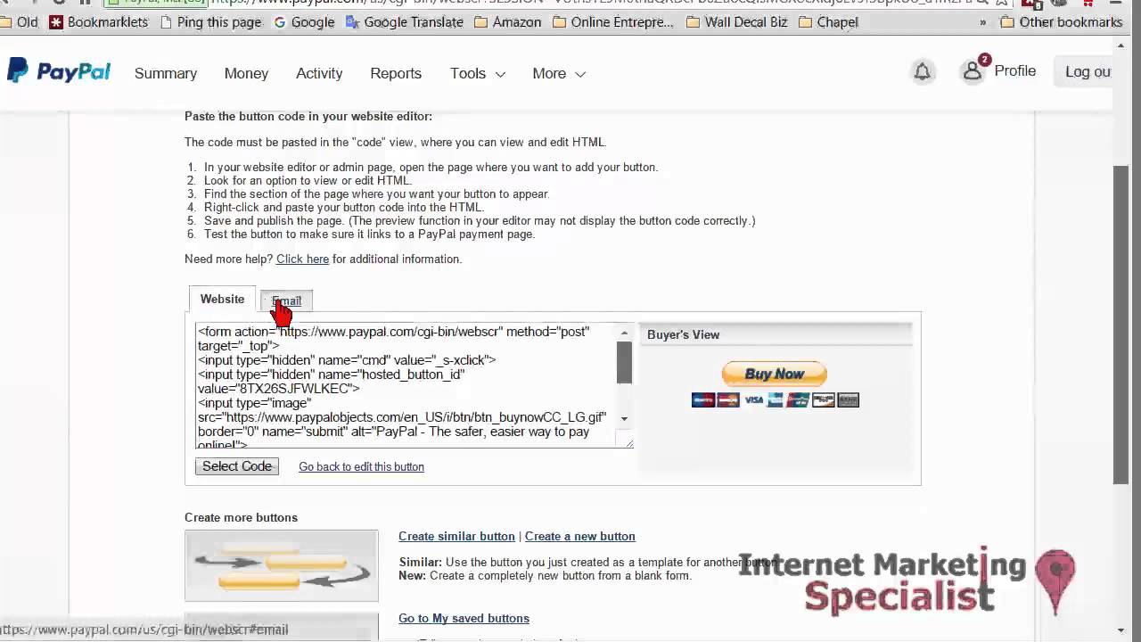Screen dimensions: 1141x642
Task: Open the Bookmarklets bookmark
Action: [98, 21]
